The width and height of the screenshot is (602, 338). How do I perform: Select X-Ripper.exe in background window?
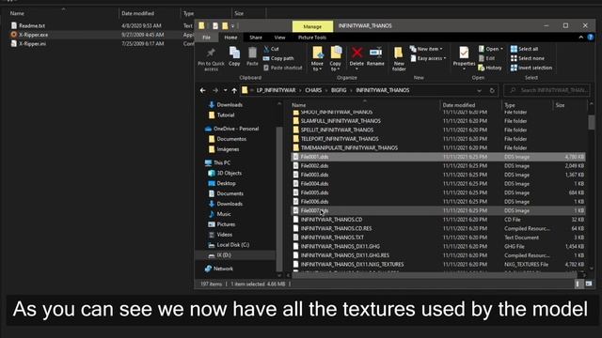click(34, 35)
